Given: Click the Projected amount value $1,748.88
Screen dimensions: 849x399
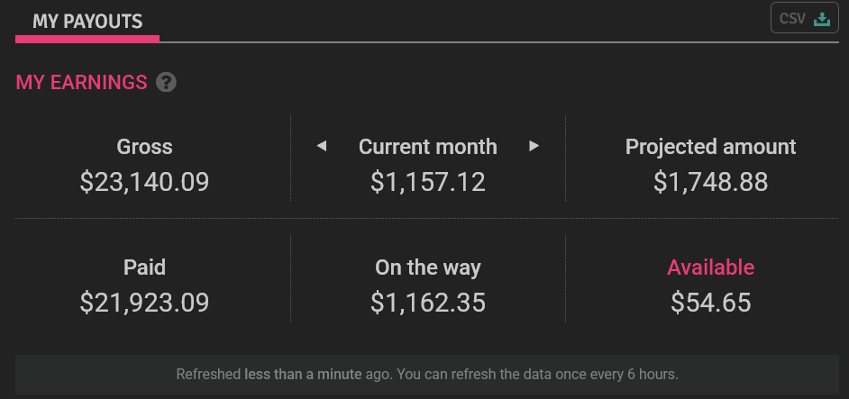Looking at the screenshot, I should (710, 182).
